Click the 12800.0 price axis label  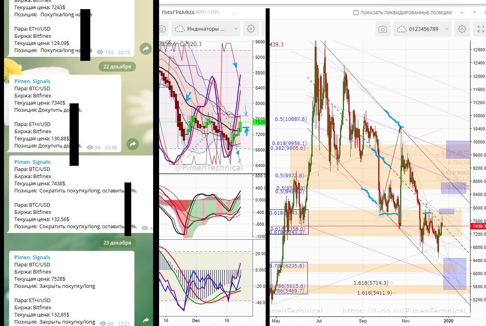pos(479,50)
